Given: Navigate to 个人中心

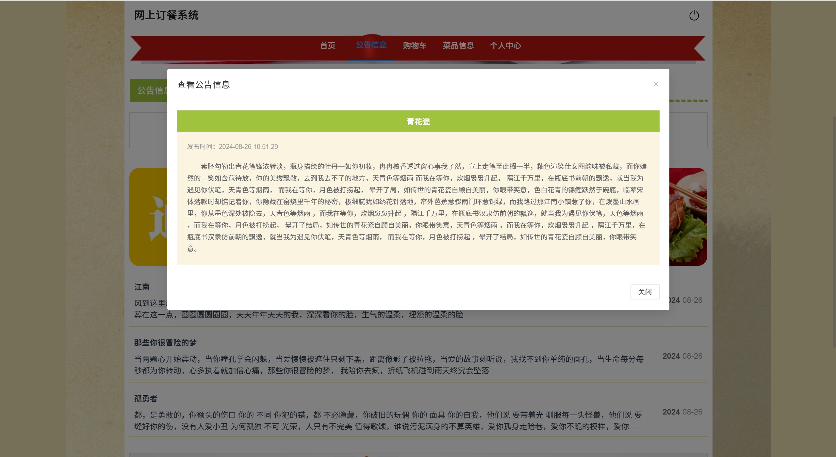Looking at the screenshot, I should [505, 45].
